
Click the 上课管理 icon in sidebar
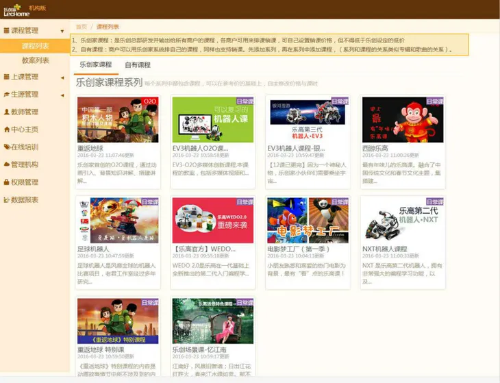(x=6, y=77)
